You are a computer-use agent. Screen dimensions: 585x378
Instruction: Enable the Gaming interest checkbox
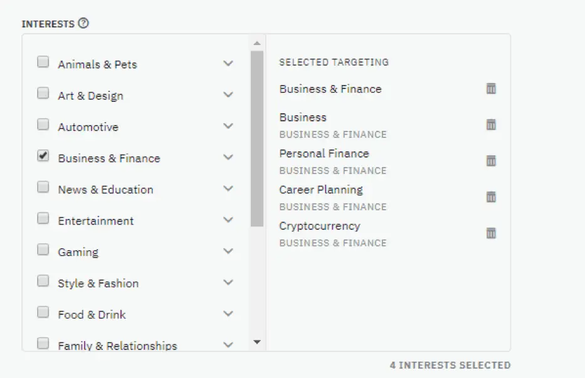point(43,249)
